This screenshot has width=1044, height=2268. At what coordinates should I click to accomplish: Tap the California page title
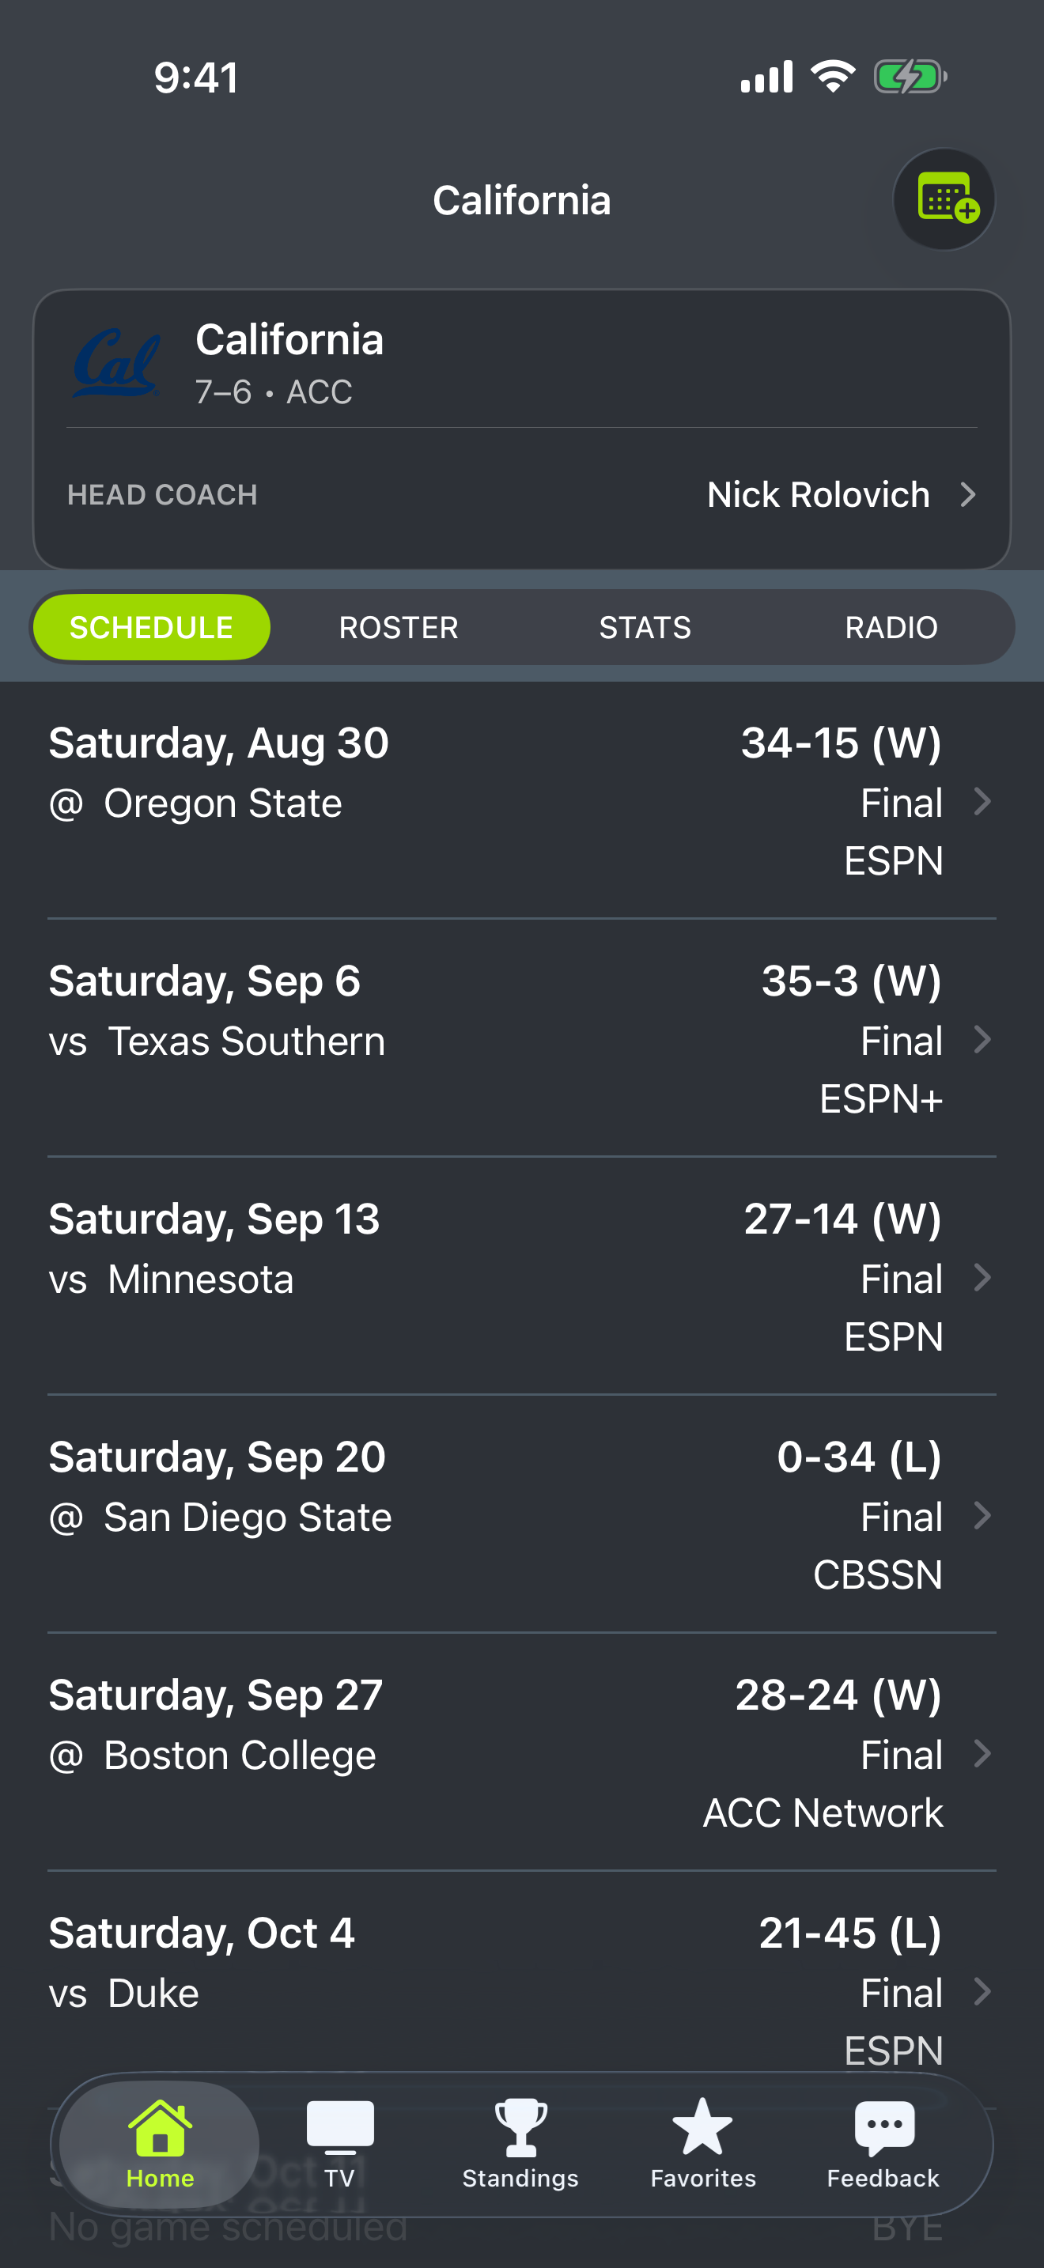(521, 200)
